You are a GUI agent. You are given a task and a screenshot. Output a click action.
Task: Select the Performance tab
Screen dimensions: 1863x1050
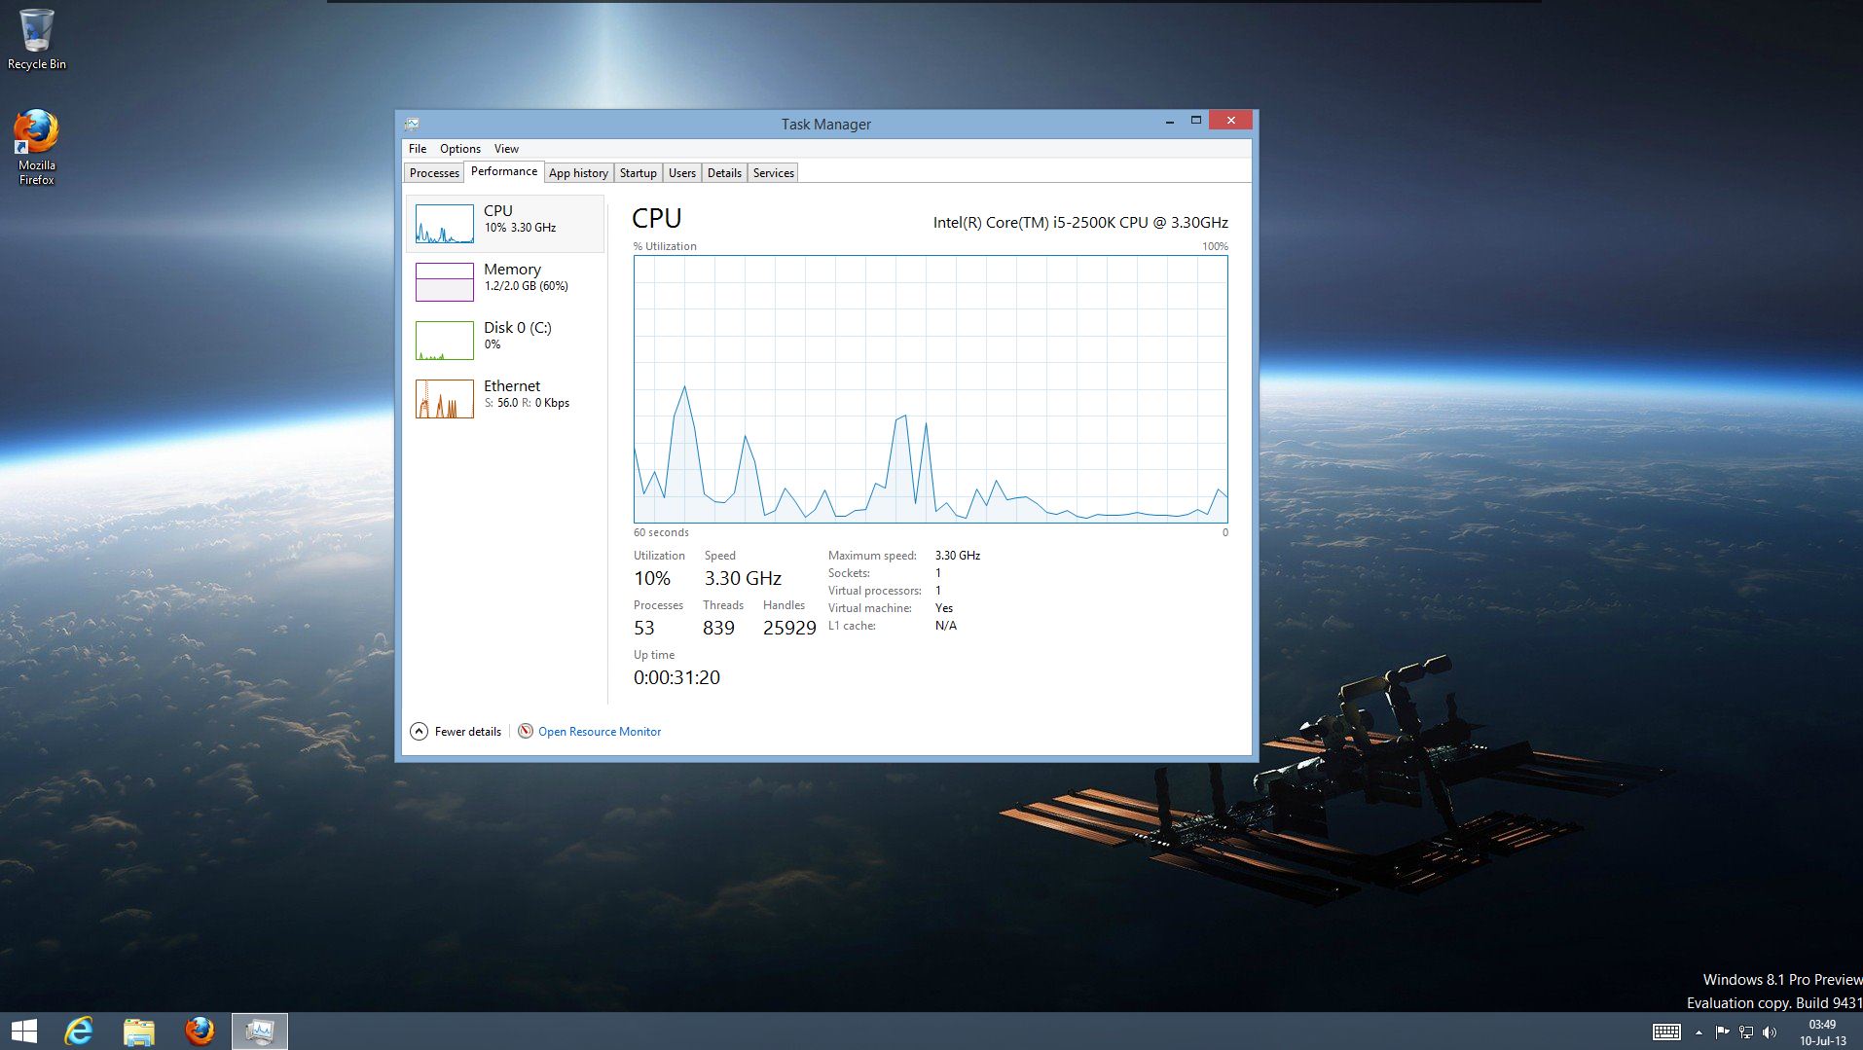pyautogui.click(x=504, y=171)
